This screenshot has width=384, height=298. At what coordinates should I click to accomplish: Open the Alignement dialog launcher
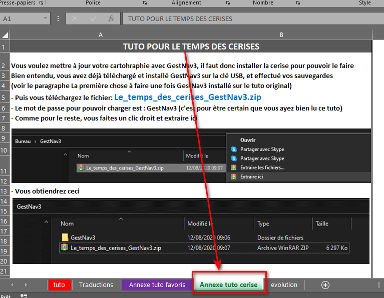(x=228, y=2)
